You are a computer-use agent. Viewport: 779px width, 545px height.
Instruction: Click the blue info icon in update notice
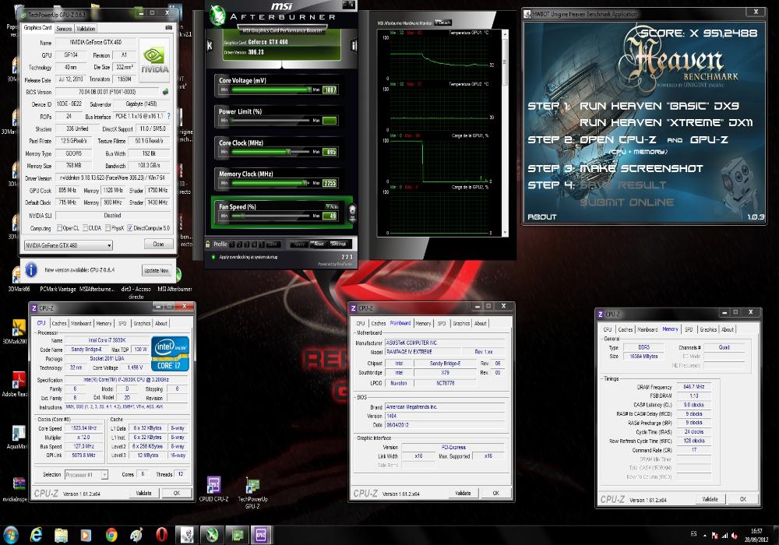(x=31, y=269)
